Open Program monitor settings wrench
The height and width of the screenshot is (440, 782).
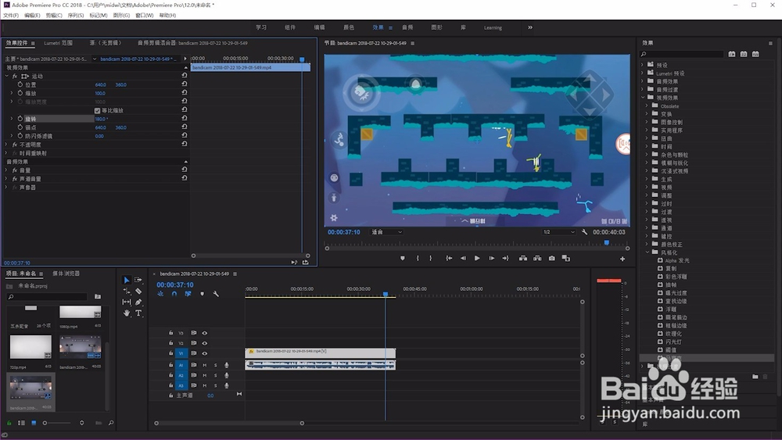point(584,232)
